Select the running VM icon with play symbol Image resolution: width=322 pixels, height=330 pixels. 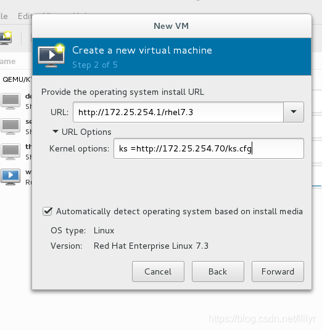click(x=10, y=177)
